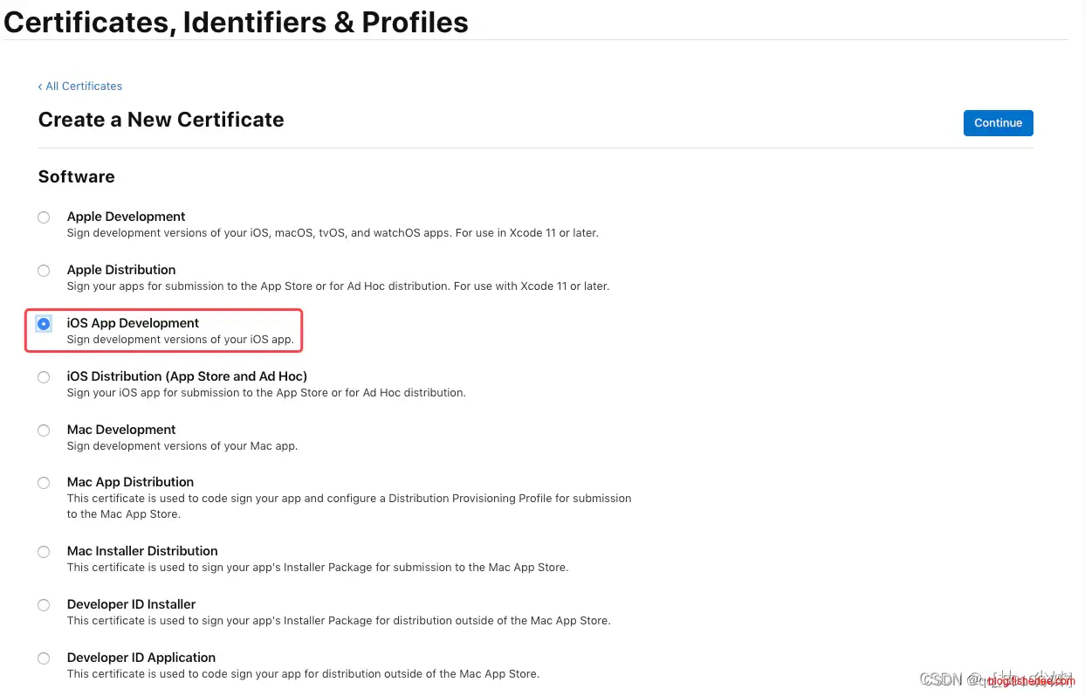
Task: Select the Developer ID Installer radio button
Action: click(x=44, y=605)
